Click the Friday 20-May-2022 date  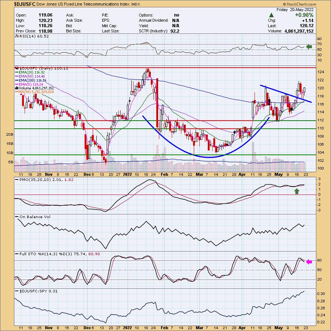tap(295, 10)
